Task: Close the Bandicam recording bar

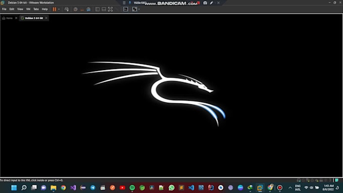Action: tap(218, 3)
